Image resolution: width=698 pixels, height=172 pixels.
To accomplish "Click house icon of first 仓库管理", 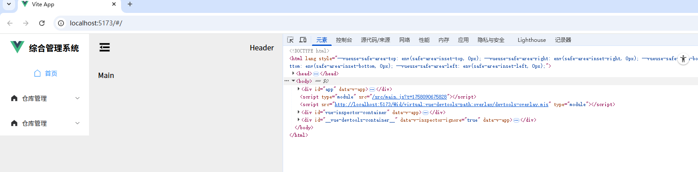I will click(x=14, y=98).
